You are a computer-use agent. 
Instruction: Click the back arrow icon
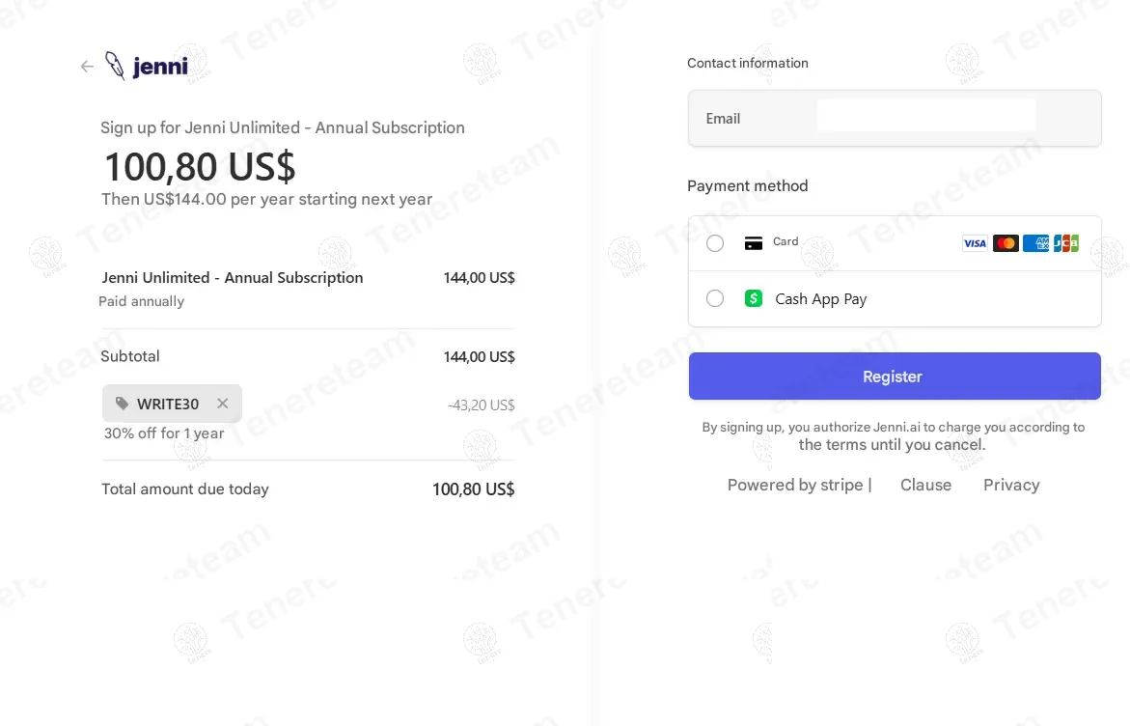pyautogui.click(x=87, y=66)
